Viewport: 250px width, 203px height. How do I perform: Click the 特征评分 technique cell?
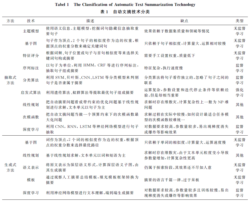(31, 56)
